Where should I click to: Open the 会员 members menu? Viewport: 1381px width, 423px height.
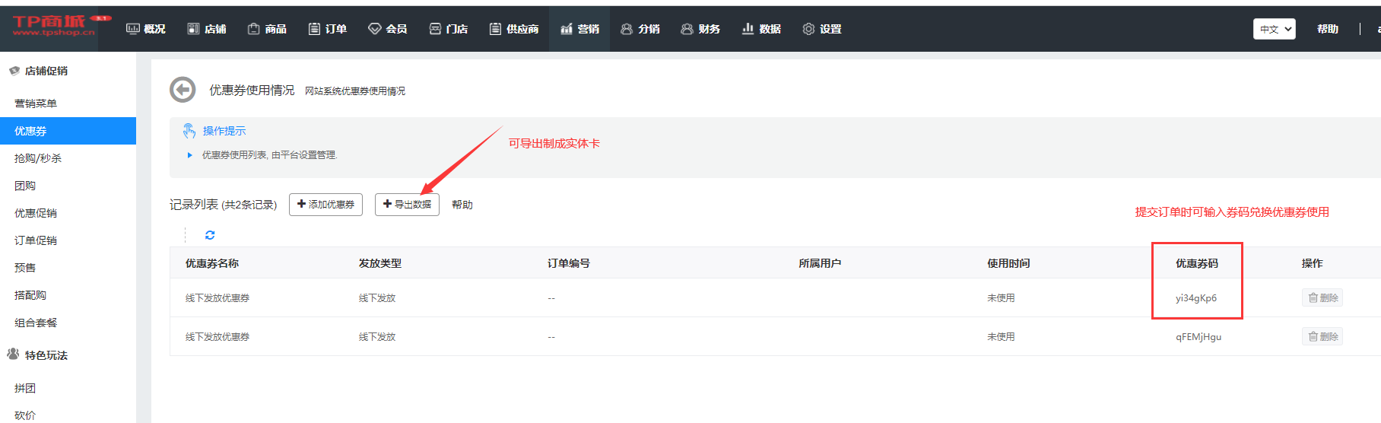[x=388, y=29]
